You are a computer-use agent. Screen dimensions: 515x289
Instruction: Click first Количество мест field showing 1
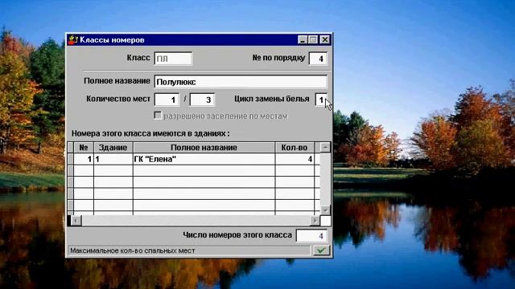point(167,100)
